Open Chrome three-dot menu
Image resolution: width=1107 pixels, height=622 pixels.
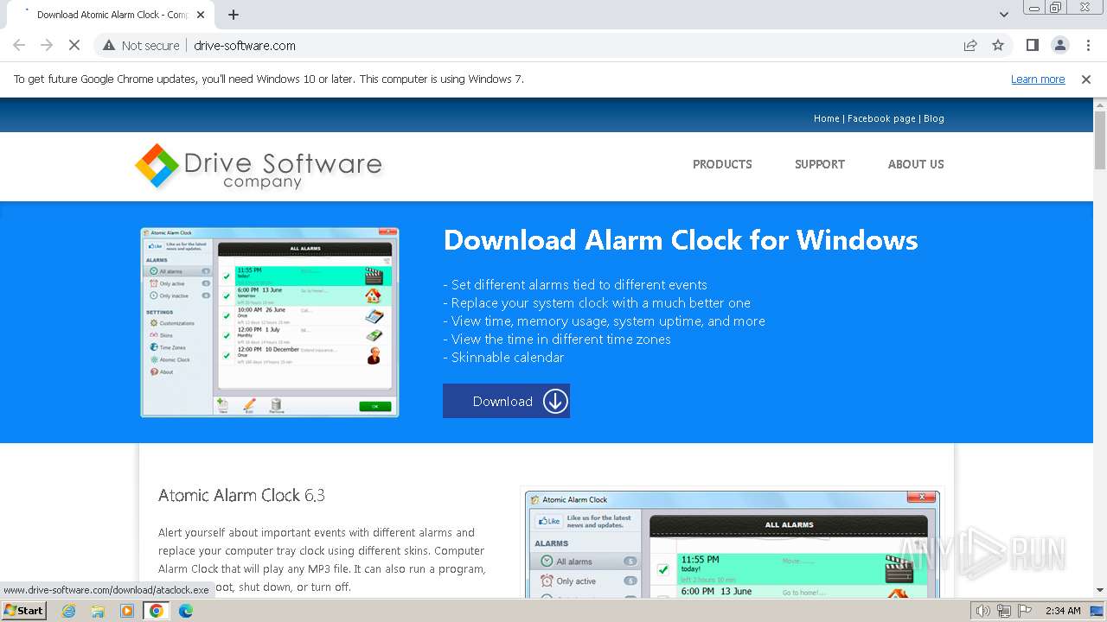[1088, 45]
